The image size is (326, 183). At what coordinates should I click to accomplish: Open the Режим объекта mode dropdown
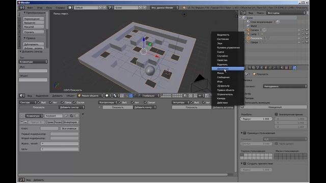coord(90,96)
